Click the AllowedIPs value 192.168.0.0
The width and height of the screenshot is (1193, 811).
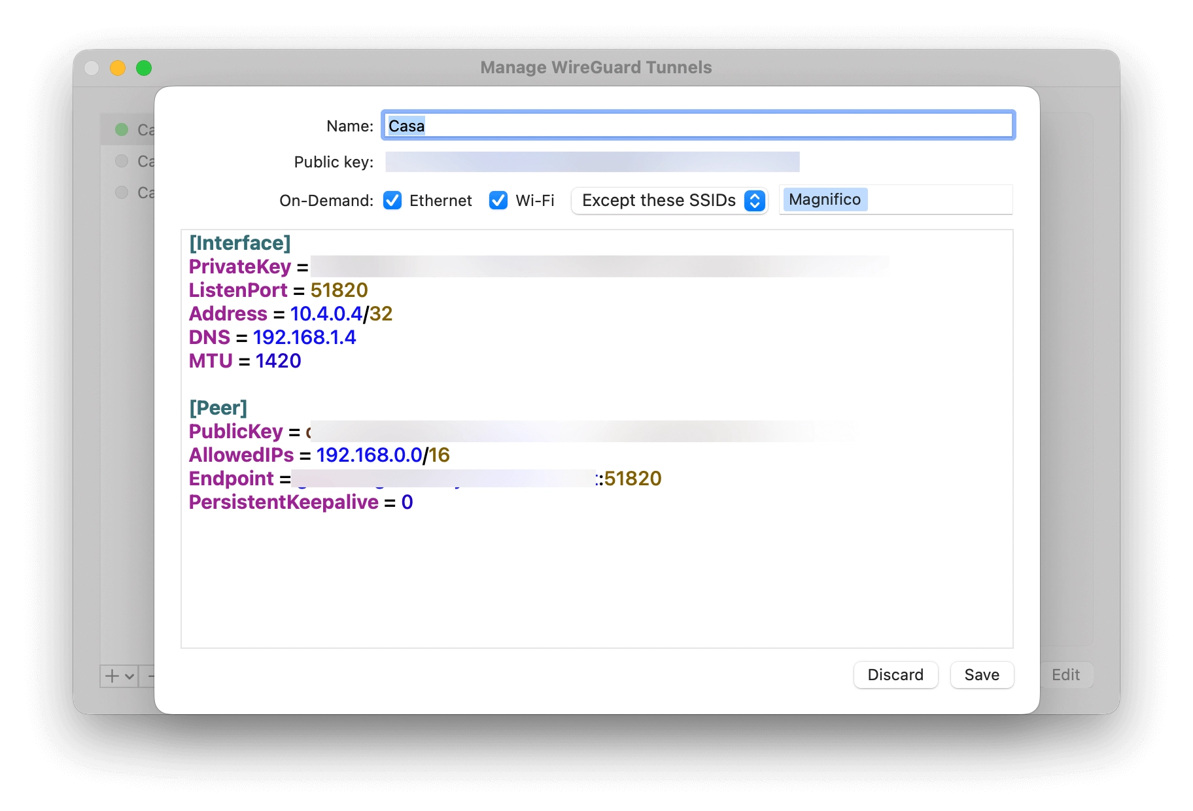click(369, 455)
